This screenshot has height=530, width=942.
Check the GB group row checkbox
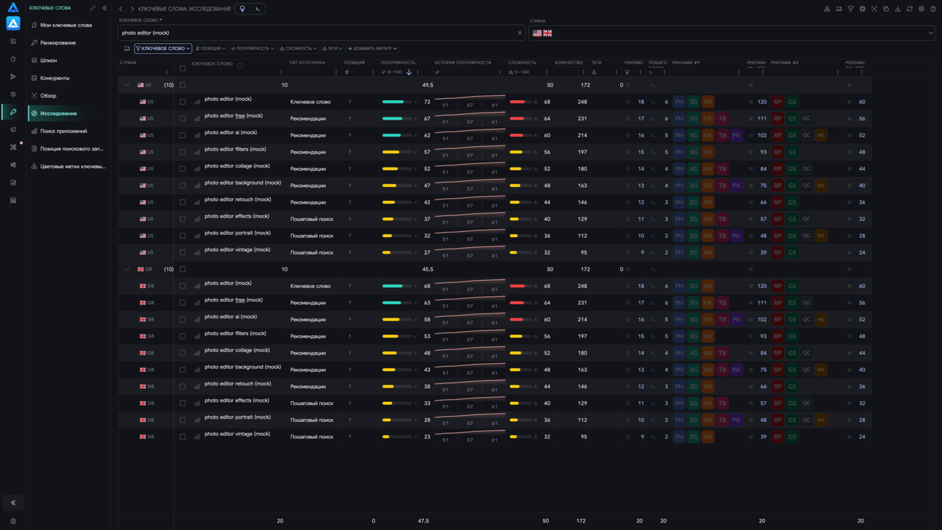point(183,269)
